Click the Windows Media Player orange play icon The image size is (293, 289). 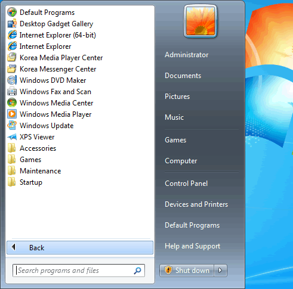(12, 114)
